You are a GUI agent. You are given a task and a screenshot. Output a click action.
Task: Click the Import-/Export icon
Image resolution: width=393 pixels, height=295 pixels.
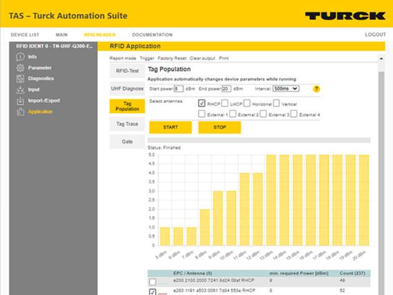coord(21,101)
